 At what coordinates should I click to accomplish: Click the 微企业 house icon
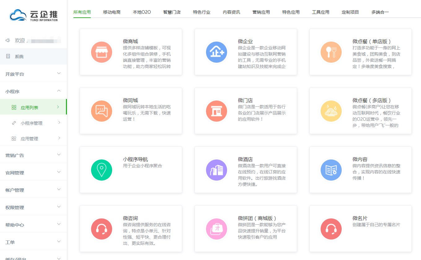(216, 52)
